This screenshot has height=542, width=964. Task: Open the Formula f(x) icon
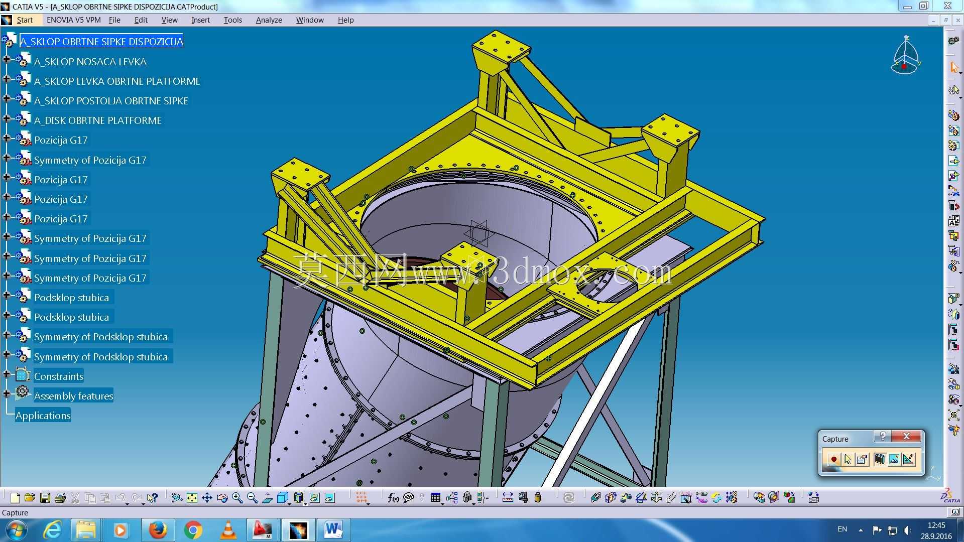[393, 498]
